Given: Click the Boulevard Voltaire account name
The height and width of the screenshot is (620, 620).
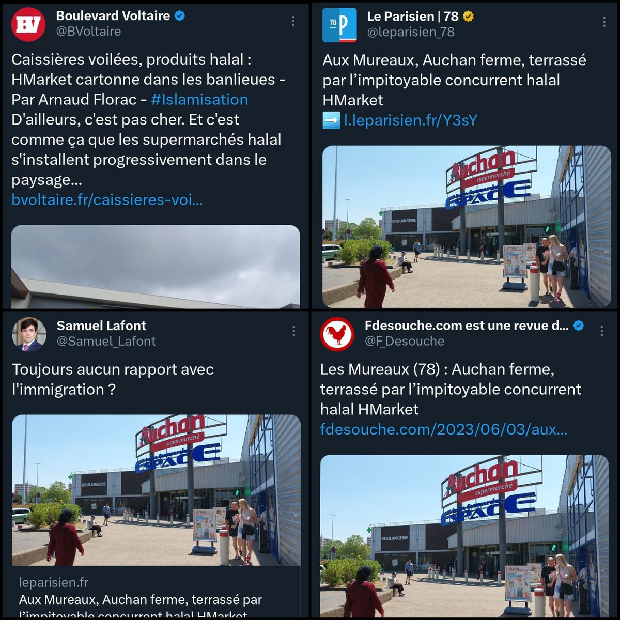Looking at the screenshot, I should (x=113, y=16).
